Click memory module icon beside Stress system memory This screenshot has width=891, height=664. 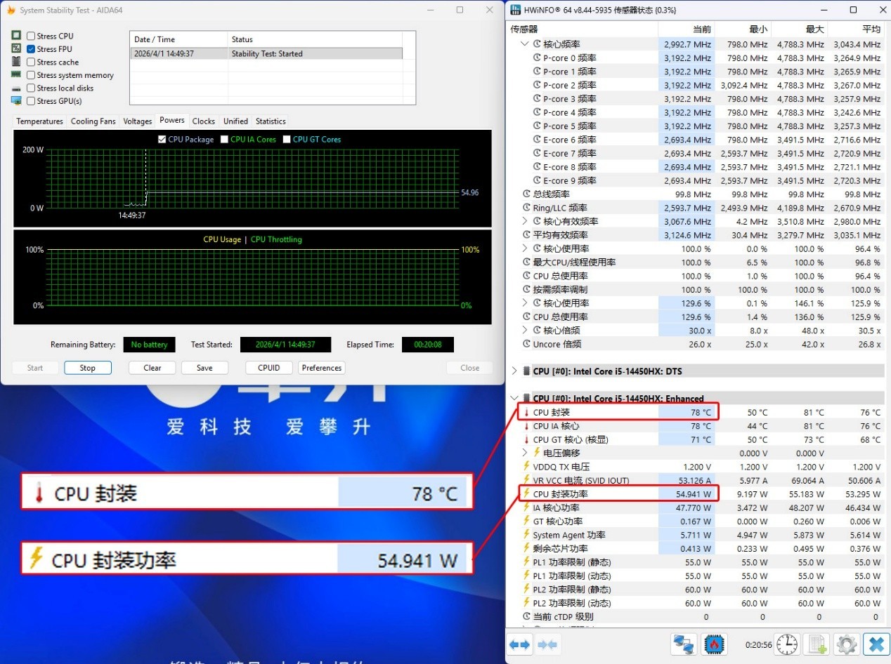coord(16,74)
